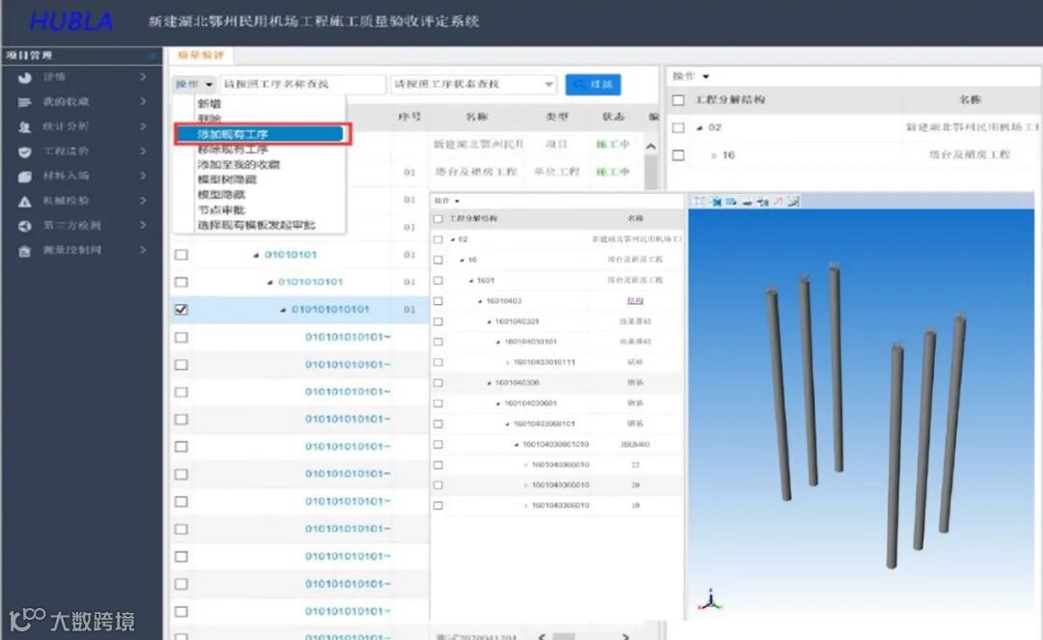Choose 模型树隐藏 from the menu

point(227,180)
